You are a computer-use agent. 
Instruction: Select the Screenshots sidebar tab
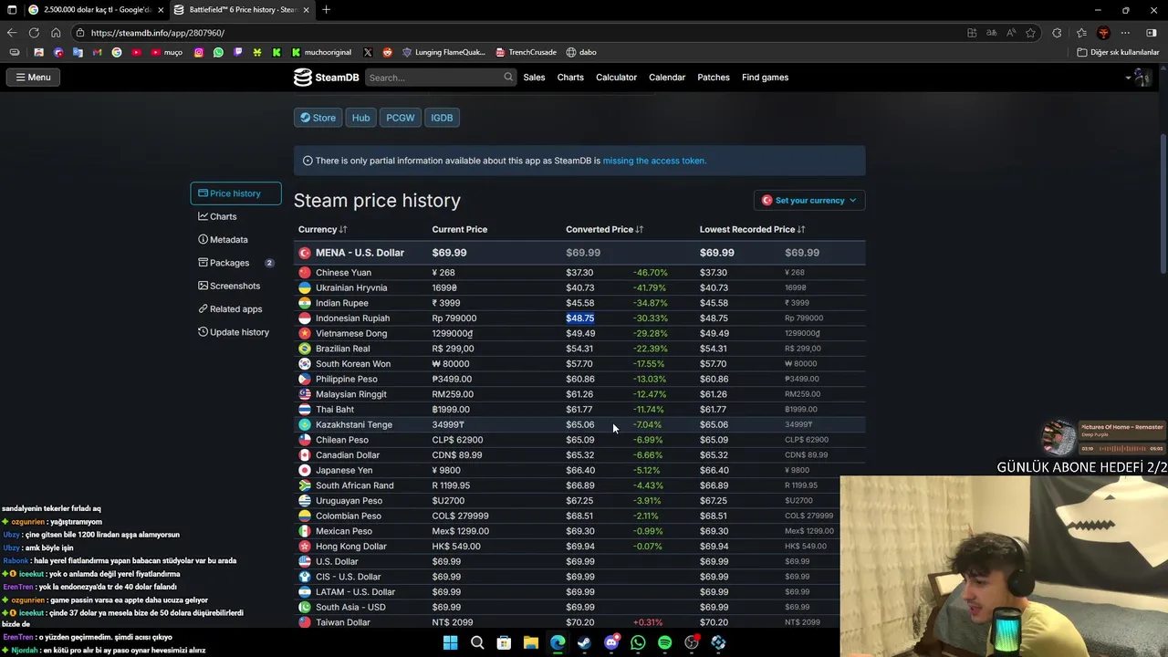(x=229, y=286)
